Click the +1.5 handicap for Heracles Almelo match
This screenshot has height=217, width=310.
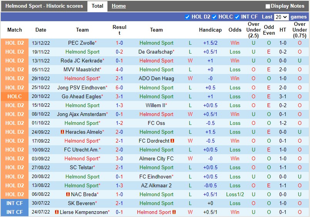(x=210, y=132)
